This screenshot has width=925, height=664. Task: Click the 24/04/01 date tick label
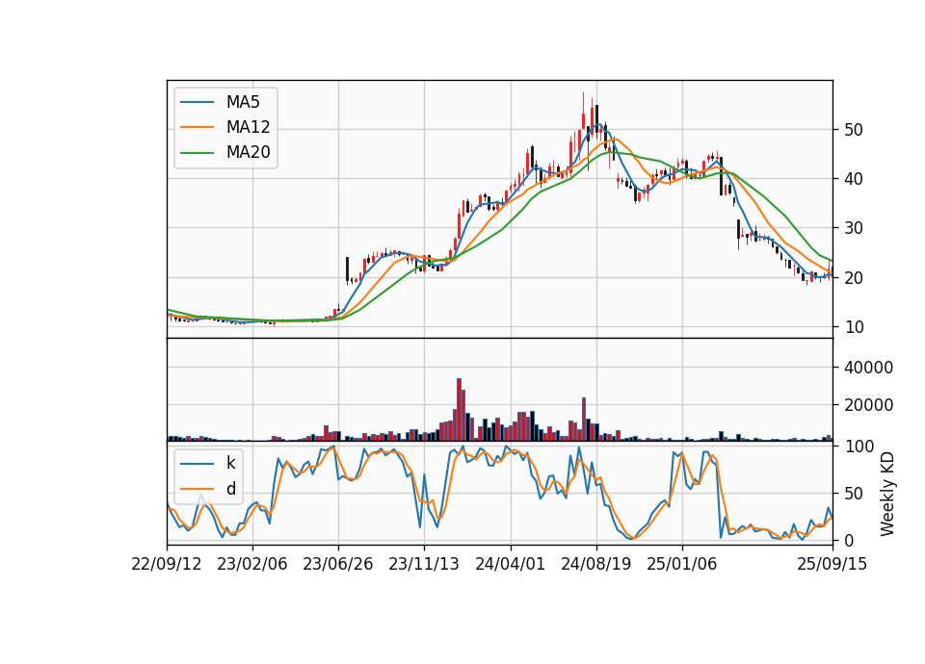(511, 564)
